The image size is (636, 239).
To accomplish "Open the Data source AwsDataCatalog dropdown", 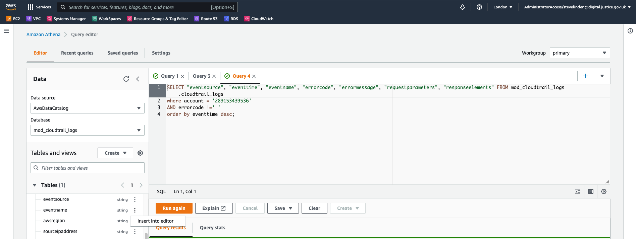I will 88,108.
